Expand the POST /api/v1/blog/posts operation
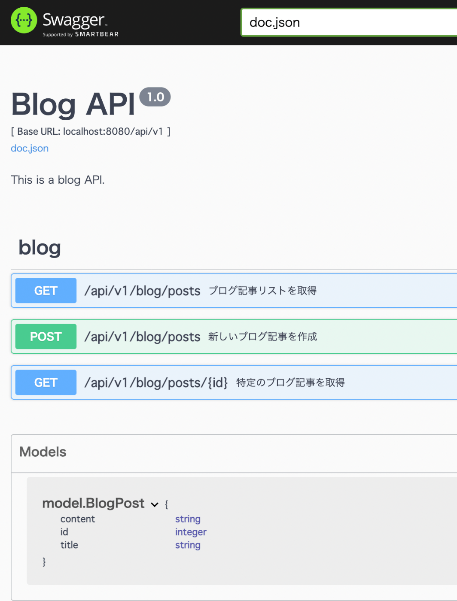This screenshot has height=601, width=457. [234, 337]
